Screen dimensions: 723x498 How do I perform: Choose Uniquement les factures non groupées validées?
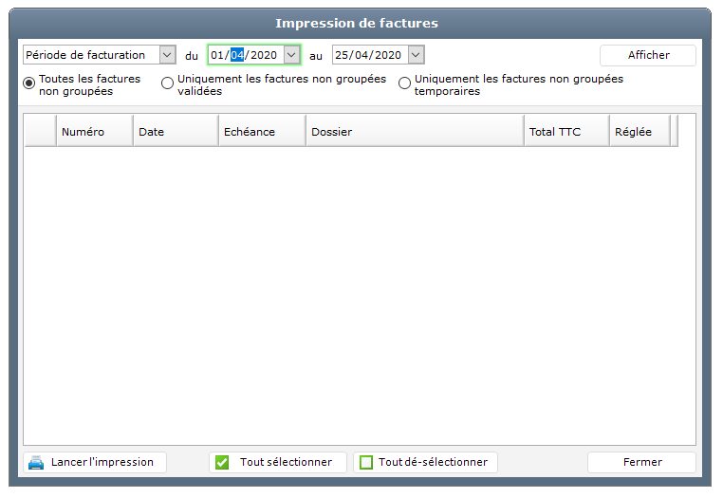click(x=168, y=83)
